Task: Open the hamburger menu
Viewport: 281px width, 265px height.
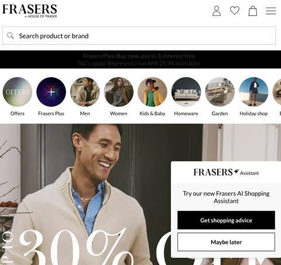Action: tap(271, 11)
